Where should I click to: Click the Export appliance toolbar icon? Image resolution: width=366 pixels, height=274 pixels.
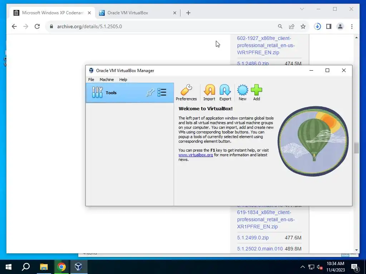coord(225,92)
